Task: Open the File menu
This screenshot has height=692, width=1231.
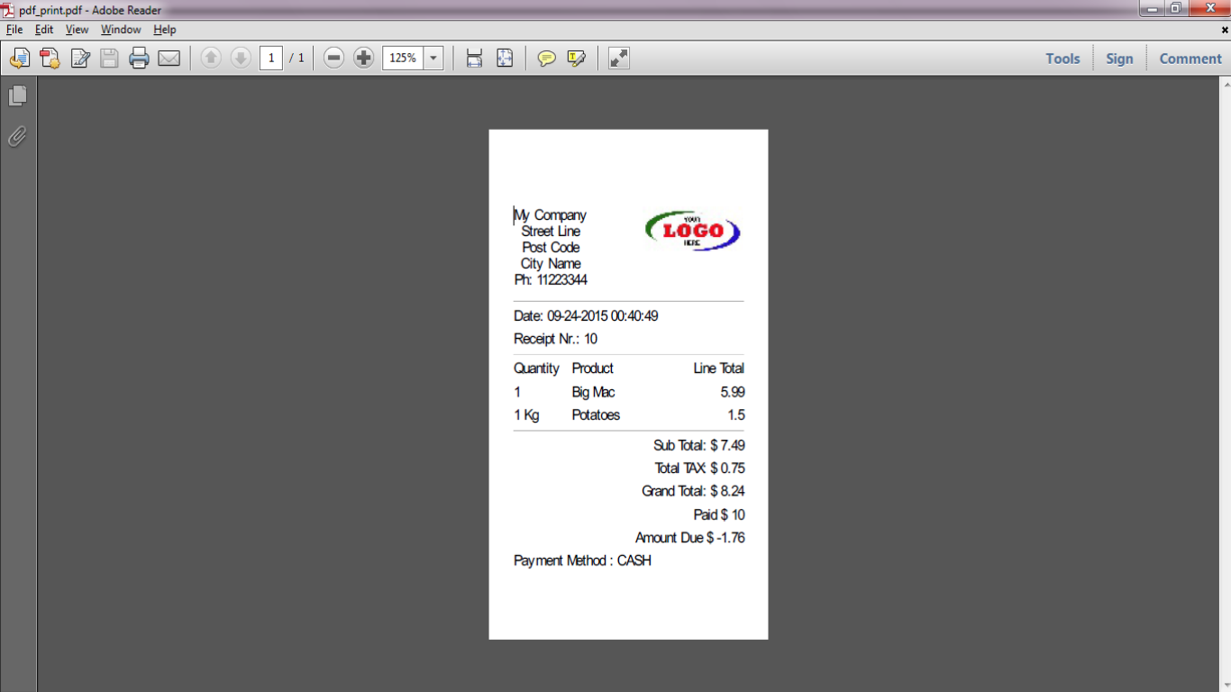Action: click(x=14, y=30)
